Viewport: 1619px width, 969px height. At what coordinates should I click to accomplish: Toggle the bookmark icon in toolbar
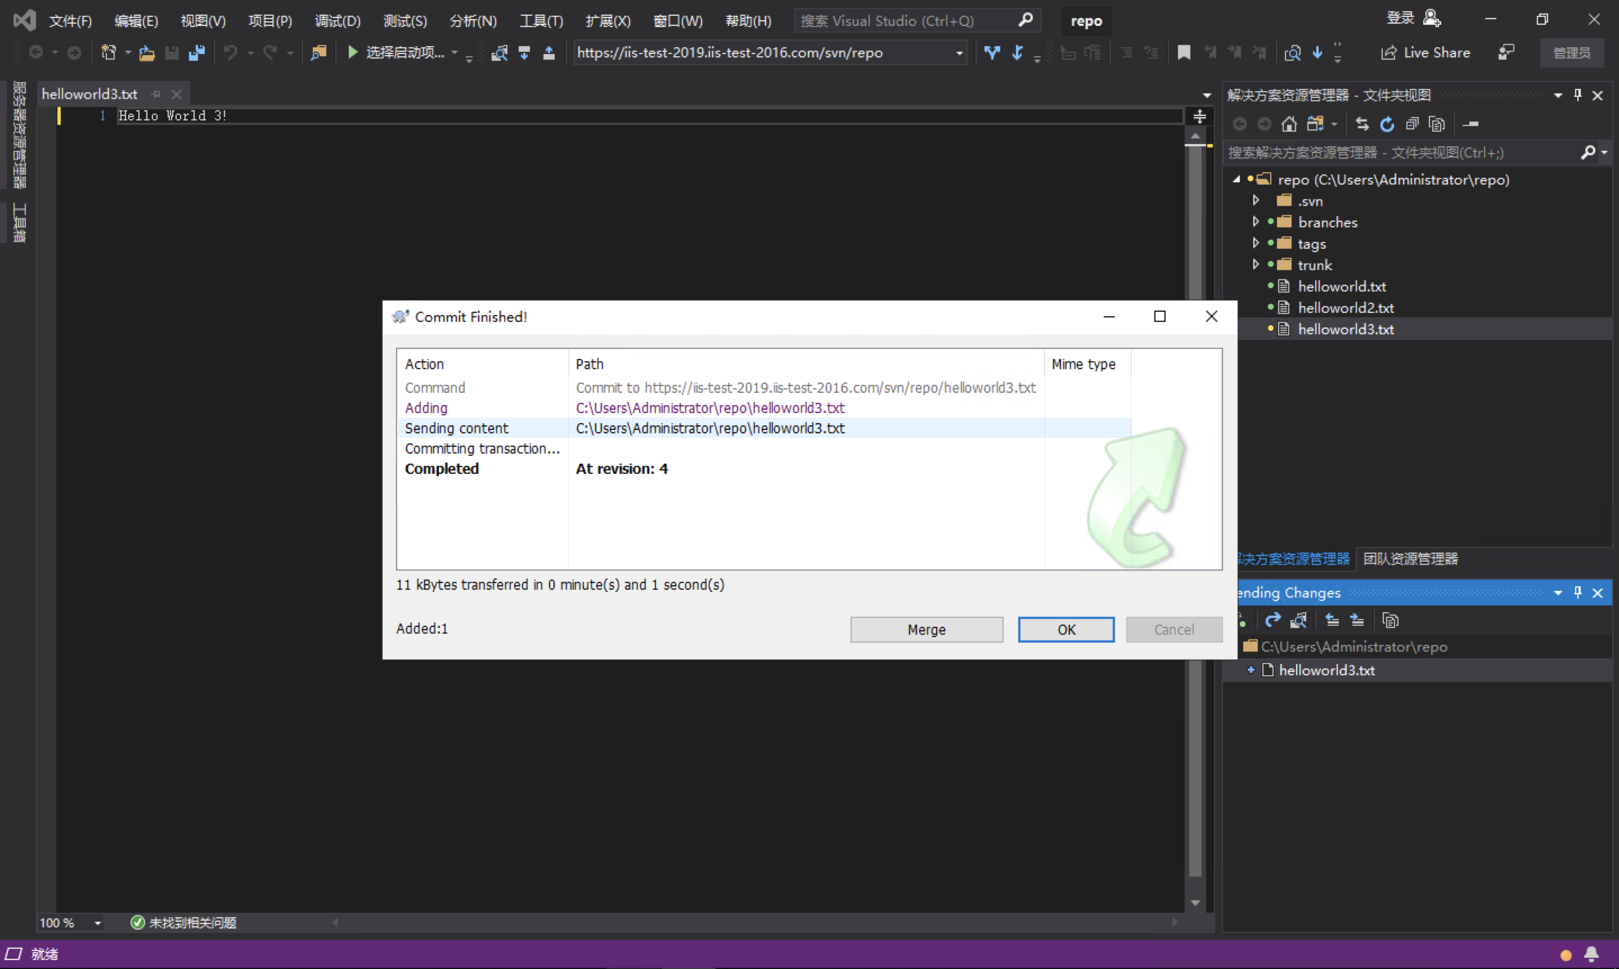[x=1184, y=53]
